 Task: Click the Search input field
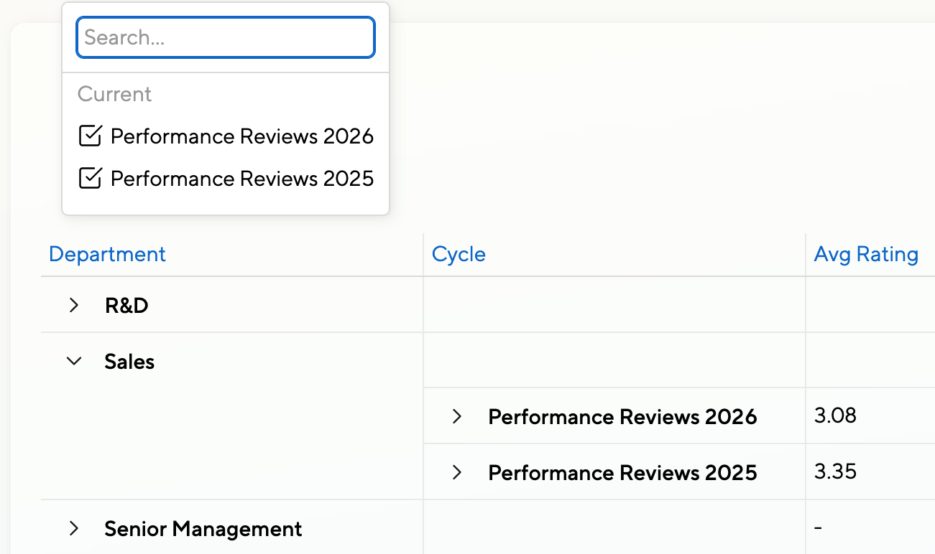pyautogui.click(x=225, y=37)
